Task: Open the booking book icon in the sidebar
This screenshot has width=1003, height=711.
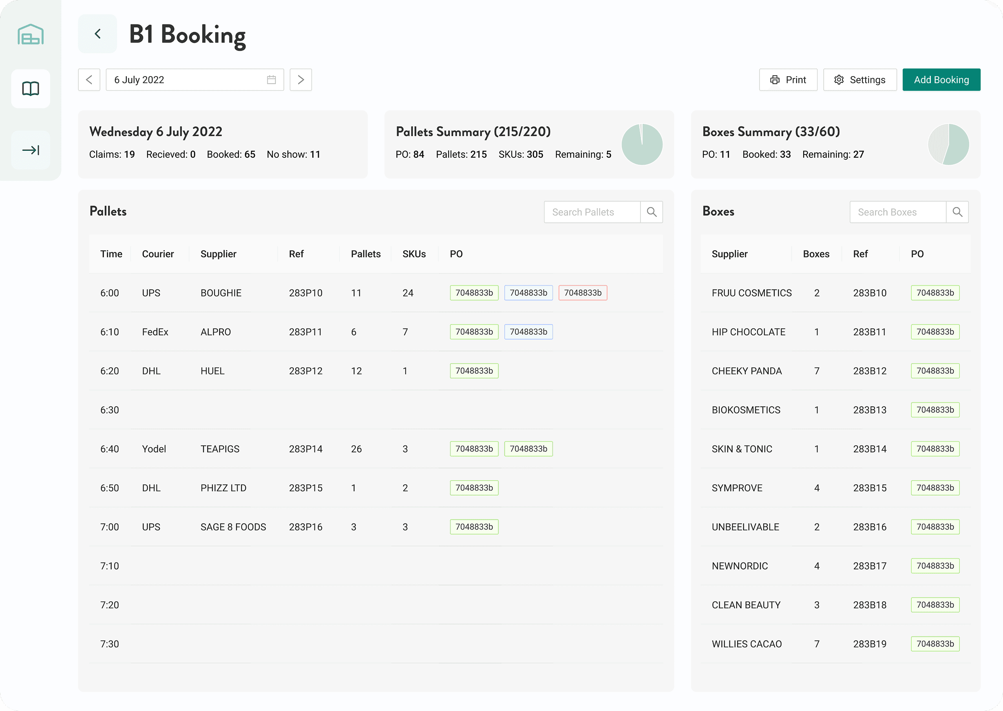Action: [31, 89]
